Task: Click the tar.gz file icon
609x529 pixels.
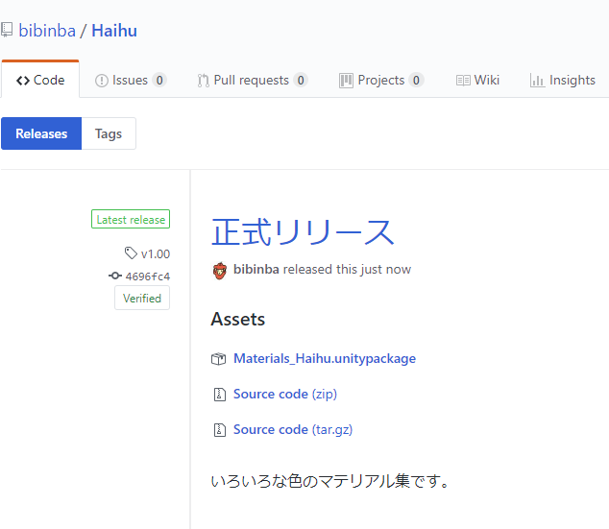Action: [220, 430]
